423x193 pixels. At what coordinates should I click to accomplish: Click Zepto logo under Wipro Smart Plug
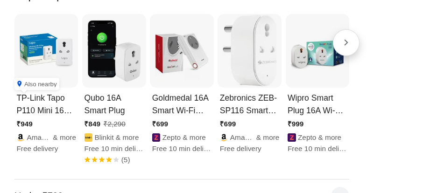(x=292, y=138)
